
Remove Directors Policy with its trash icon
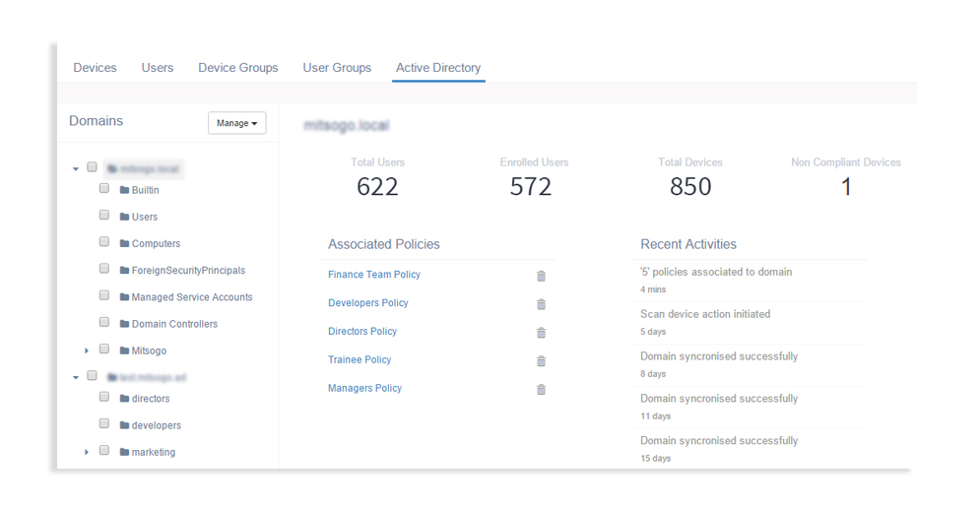(x=541, y=333)
